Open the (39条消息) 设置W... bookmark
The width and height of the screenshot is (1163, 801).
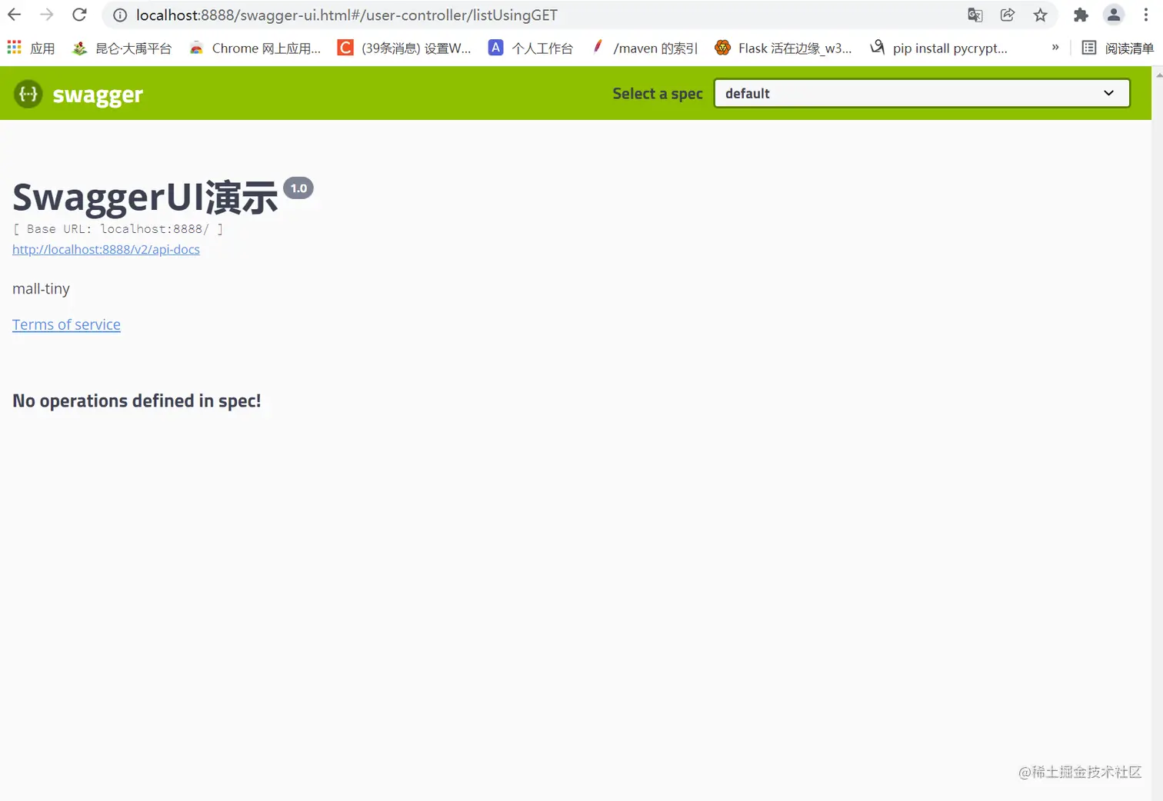405,48
